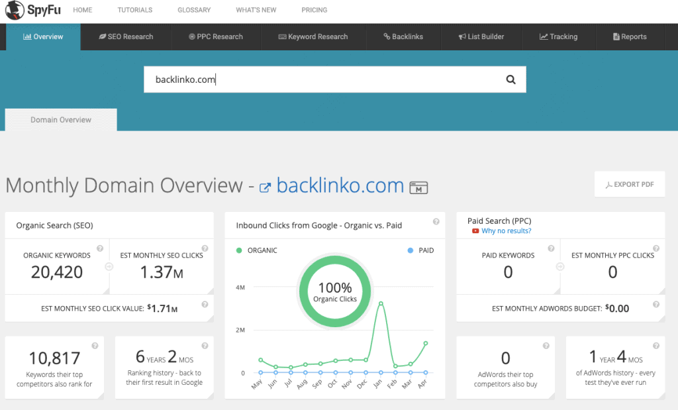
Task: Open the Backlinks tab
Action: point(403,37)
